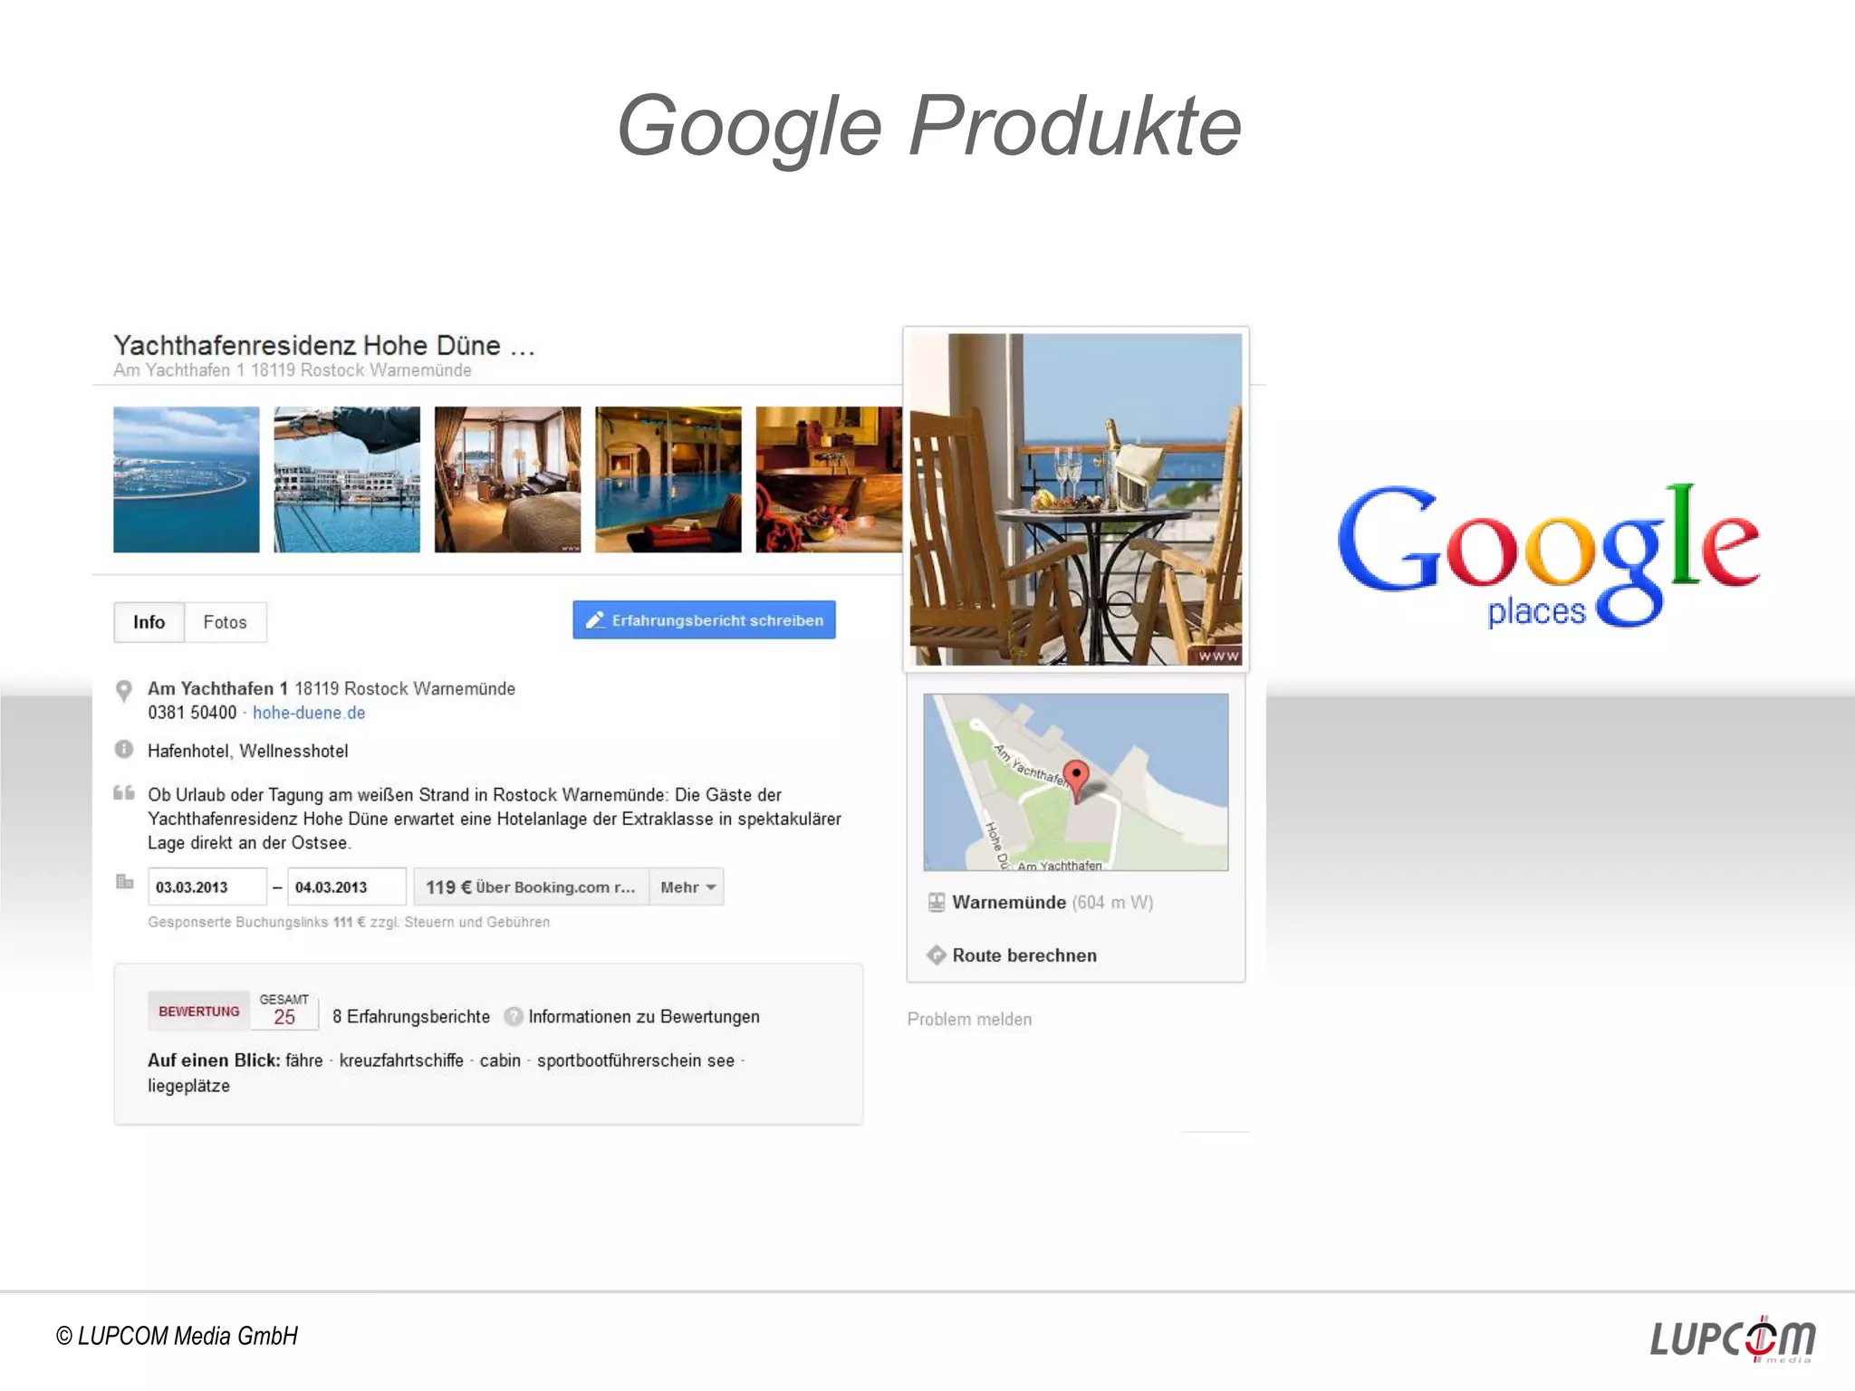Screen dimensions: 1855x1391
Task: Click the quotation mark icon by the description
Action: click(x=124, y=793)
